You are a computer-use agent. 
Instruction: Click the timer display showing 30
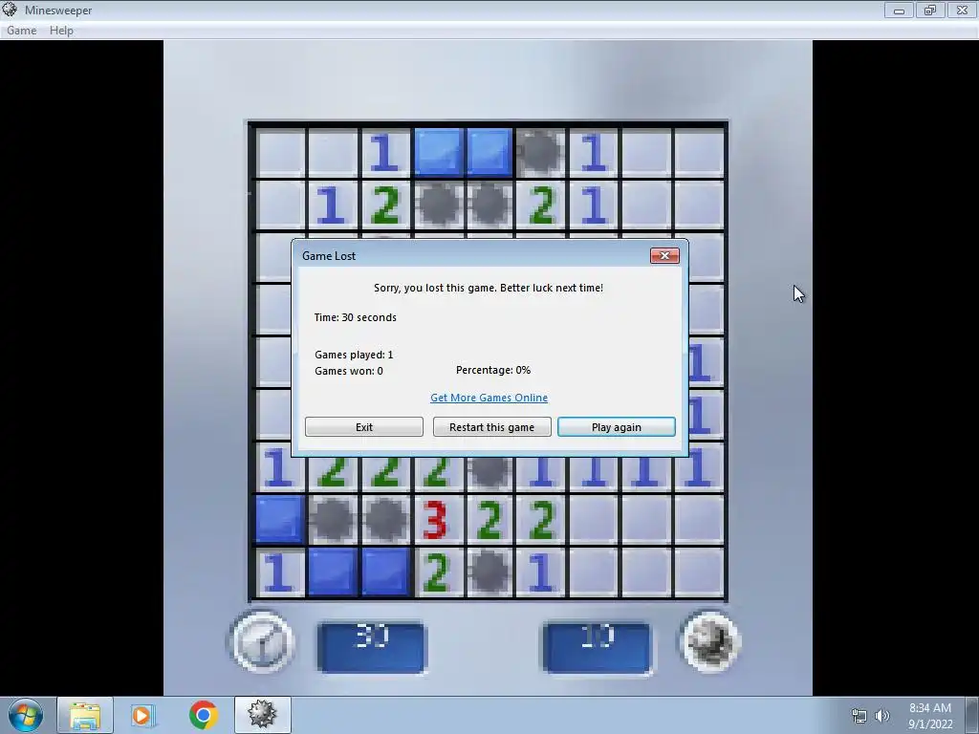(372, 647)
